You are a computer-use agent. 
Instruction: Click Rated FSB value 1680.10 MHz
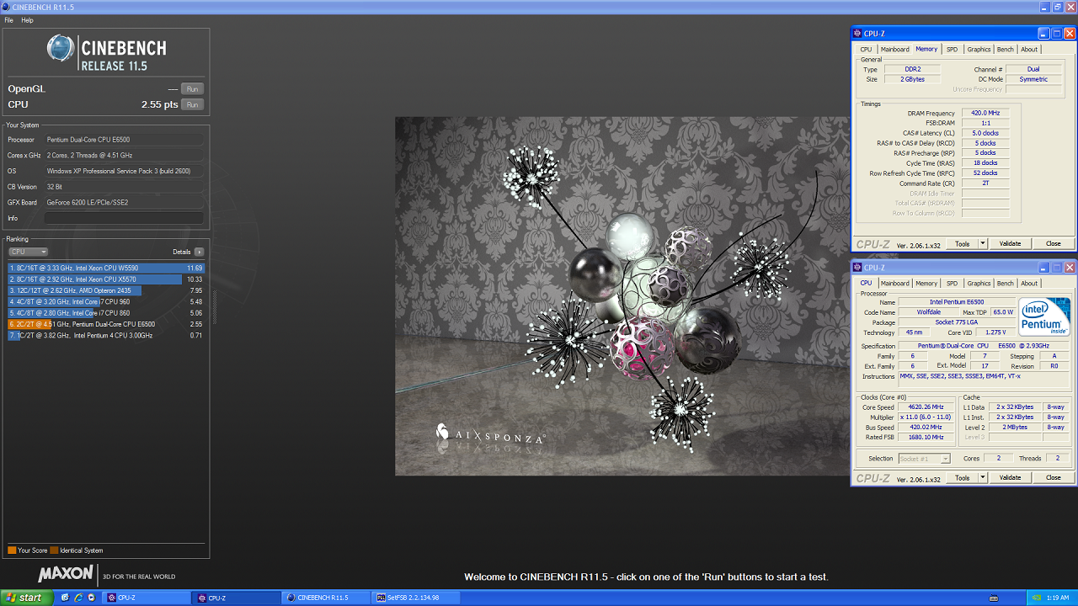[925, 437]
